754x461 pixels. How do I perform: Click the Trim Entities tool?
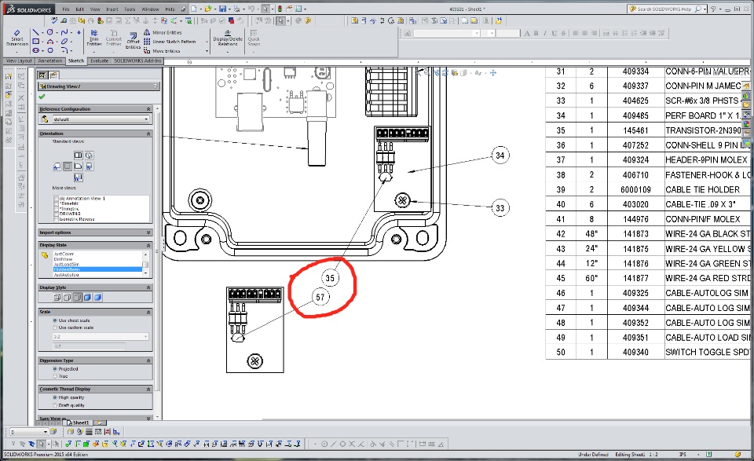click(x=93, y=38)
